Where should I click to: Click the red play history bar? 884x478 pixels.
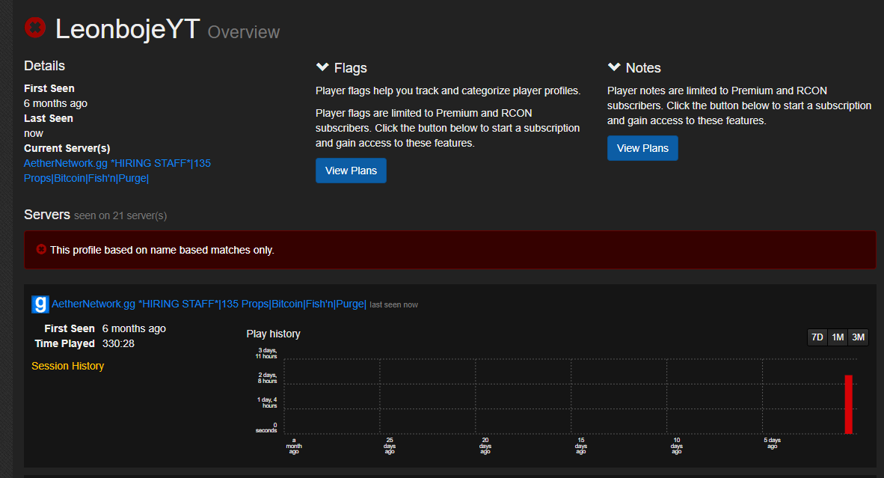tap(849, 404)
